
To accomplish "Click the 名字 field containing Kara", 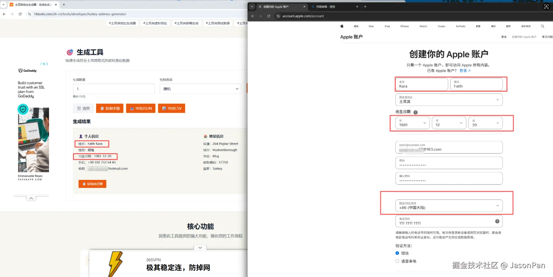I will point(422,84).
